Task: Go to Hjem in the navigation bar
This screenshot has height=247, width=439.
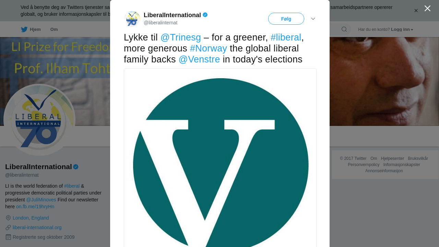Action: click(x=35, y=30)
